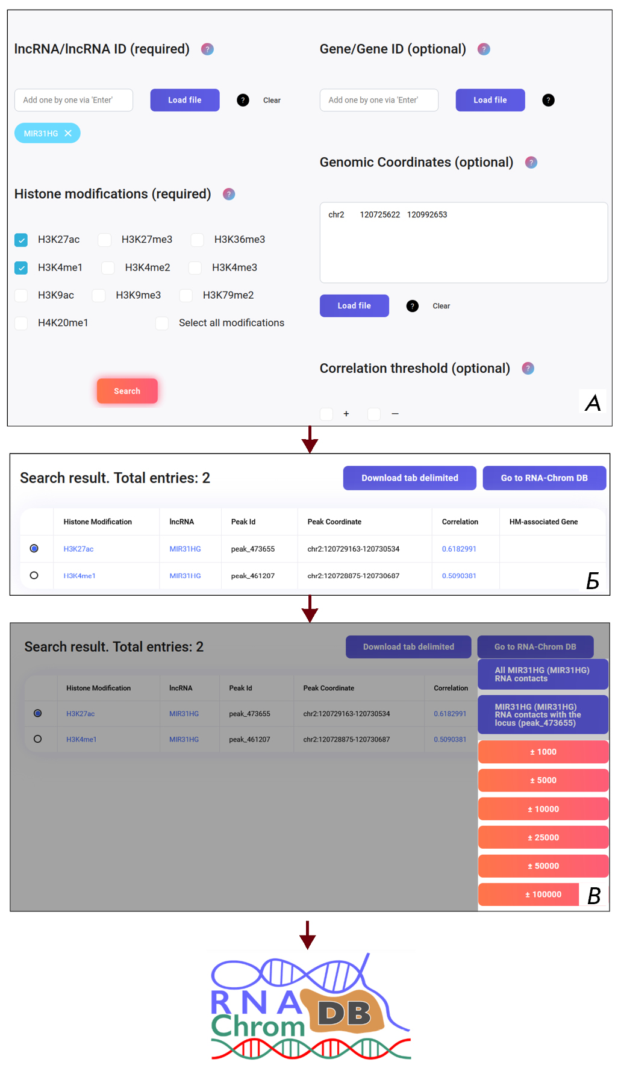Select All MIR31HG RNA contacts option
This screenshot has height=1071, width=618.
tap(542, 674)
